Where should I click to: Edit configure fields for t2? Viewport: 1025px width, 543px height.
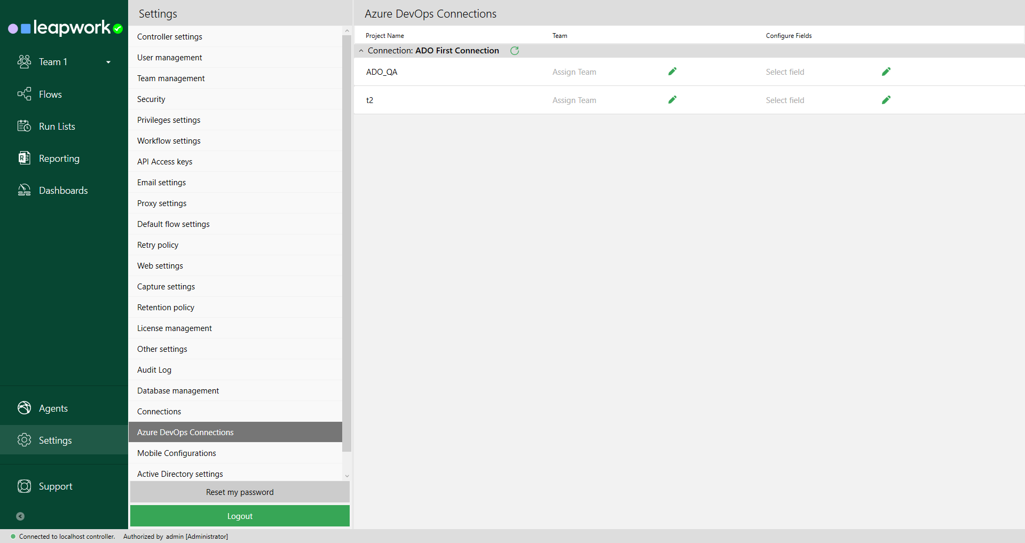point(886,100)
